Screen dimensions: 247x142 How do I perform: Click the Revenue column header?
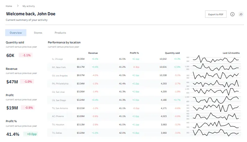(93, 53)
